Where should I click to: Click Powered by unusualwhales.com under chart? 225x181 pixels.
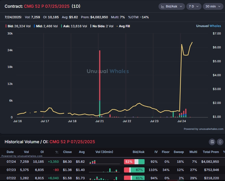point(203,129)
